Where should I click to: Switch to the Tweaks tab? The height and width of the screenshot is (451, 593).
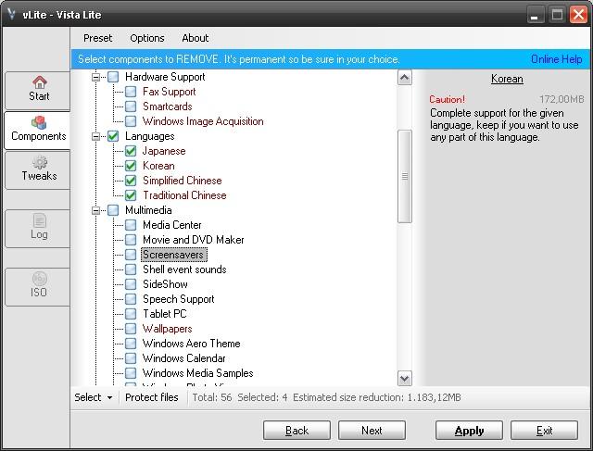(x=38, y=170)
